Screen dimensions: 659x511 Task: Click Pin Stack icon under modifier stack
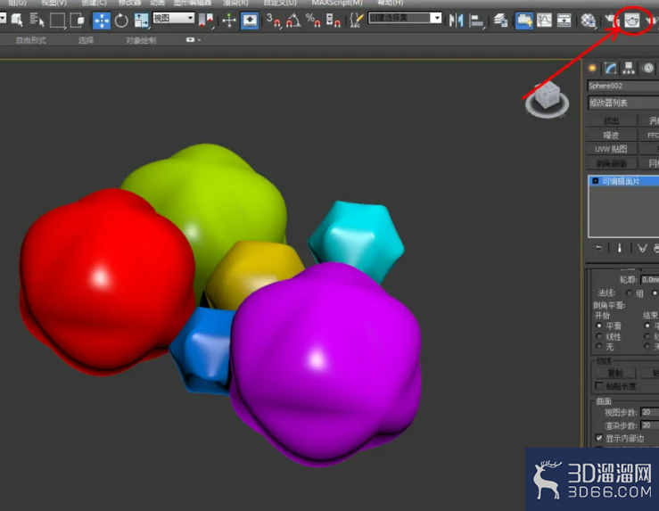[597, 248]
